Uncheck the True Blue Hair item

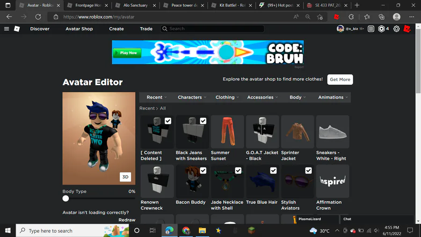pyautogui.click(x=273, y=170)
